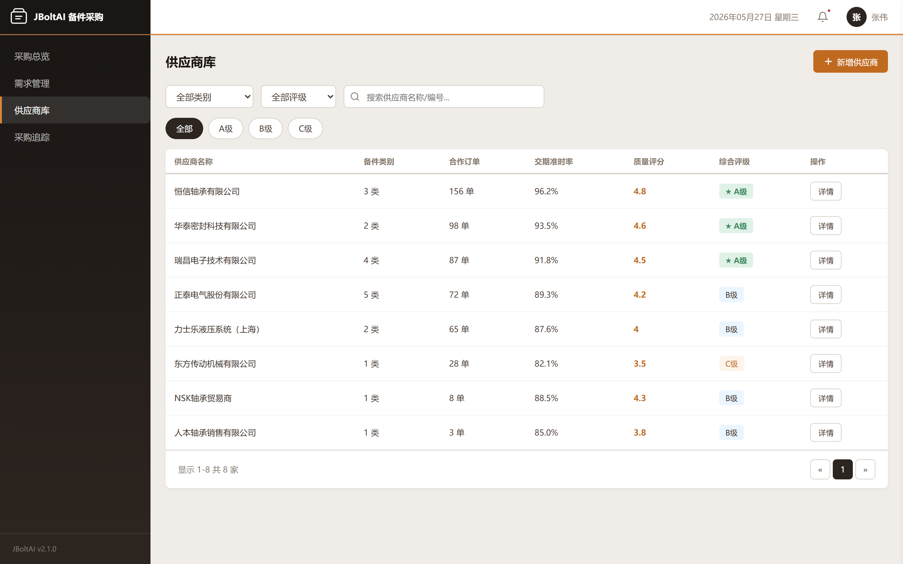The height and width of the screenshot is (564, 903).
Task: Click the 质量评分 column header
Action: tap(648, 161)
